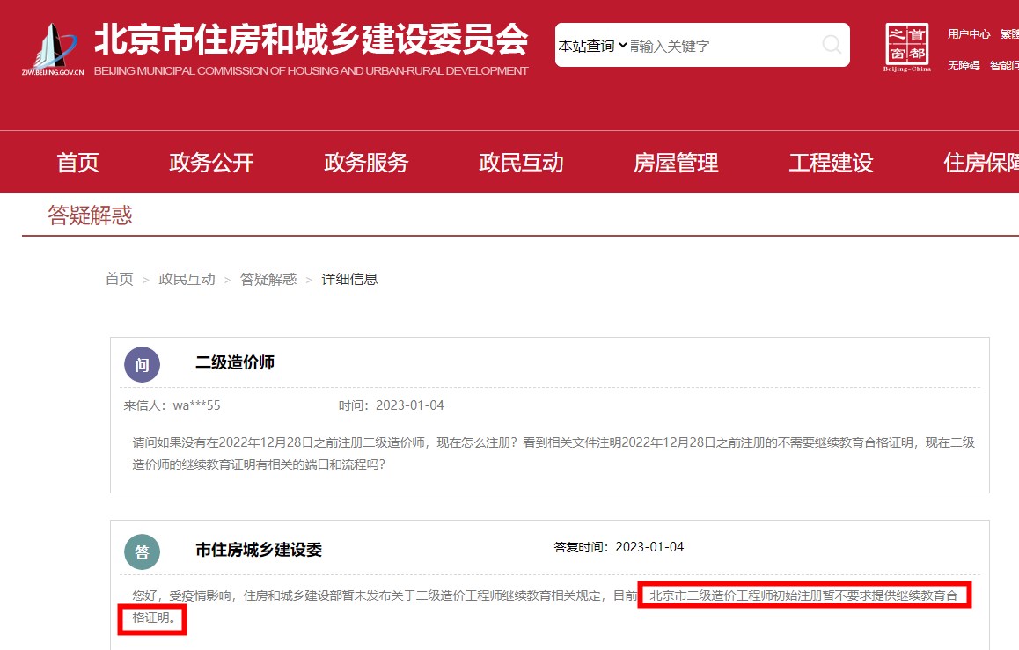Open the 答疑解惑 breadcrumb link
Image resolution: width=1019 pixels, height=650 pixels.
[268, 279]
